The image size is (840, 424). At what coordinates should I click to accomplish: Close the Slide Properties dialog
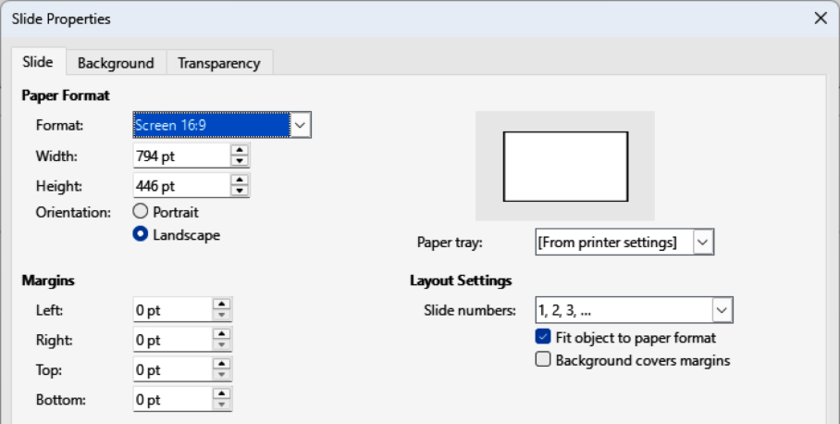click(820, 19)
